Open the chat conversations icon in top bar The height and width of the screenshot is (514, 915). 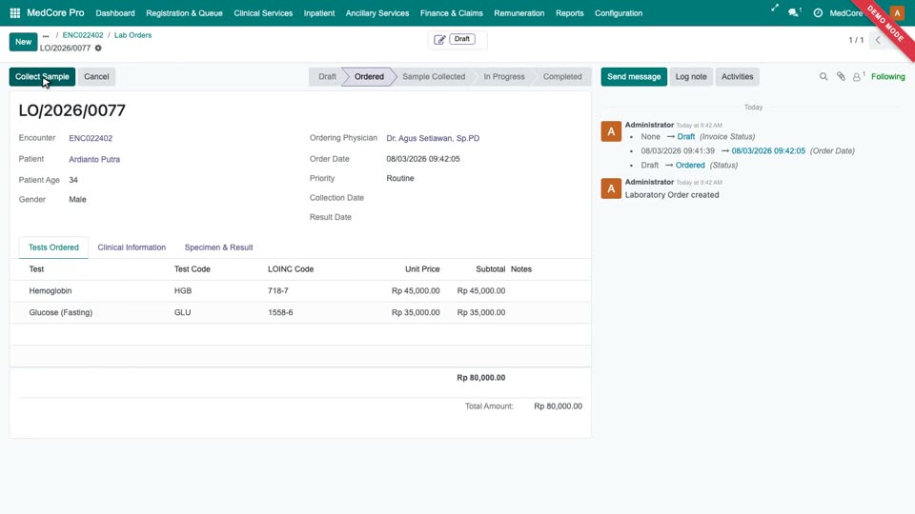(794, 12)
